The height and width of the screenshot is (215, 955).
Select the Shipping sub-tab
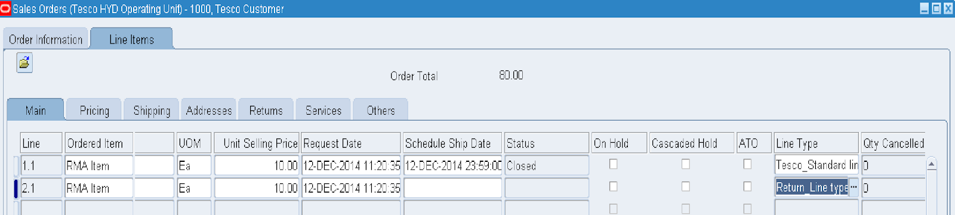[152, 110]
